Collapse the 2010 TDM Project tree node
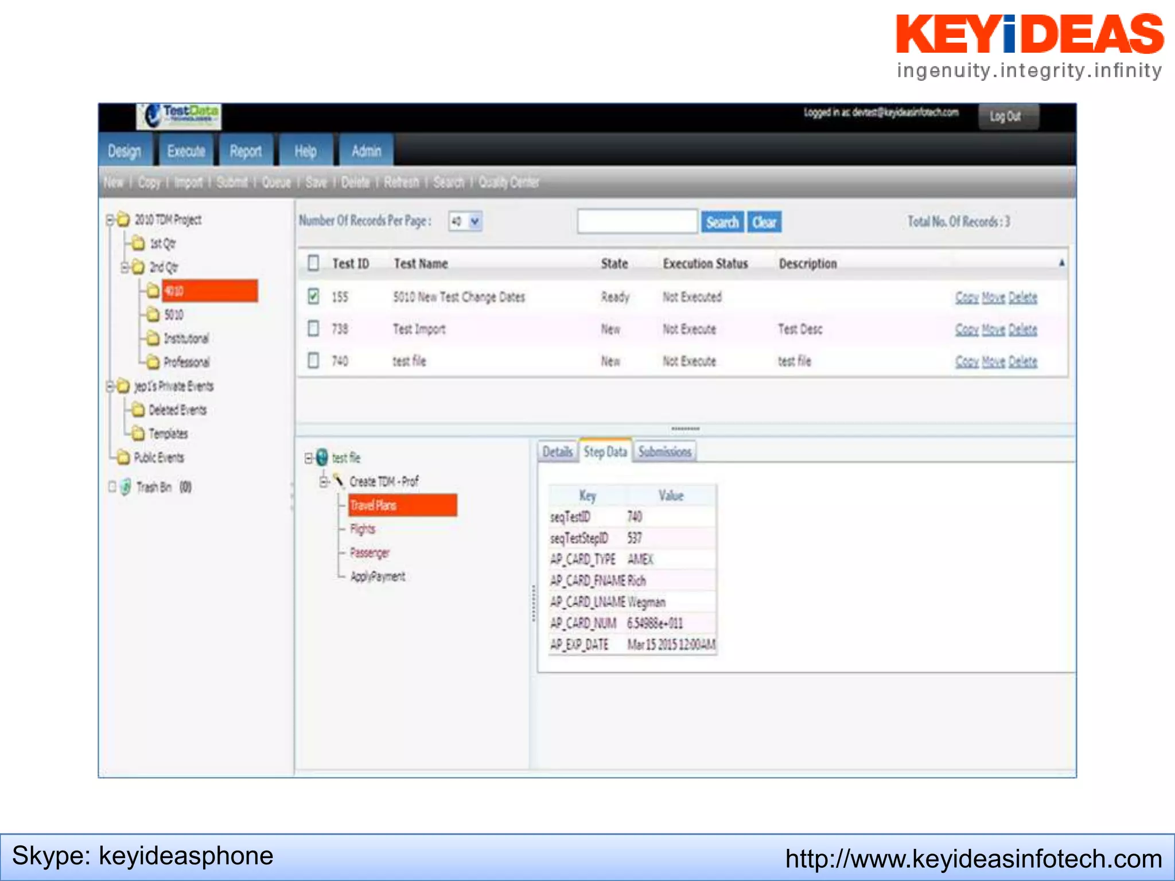Image resolution: width=1175 pixels, height=881 pixels. point(110,220)
